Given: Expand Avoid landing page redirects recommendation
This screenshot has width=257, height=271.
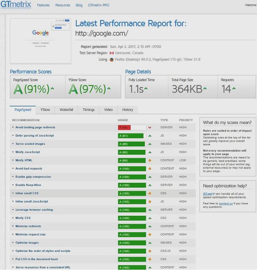Looking at the screenshot, I should 13,128.
